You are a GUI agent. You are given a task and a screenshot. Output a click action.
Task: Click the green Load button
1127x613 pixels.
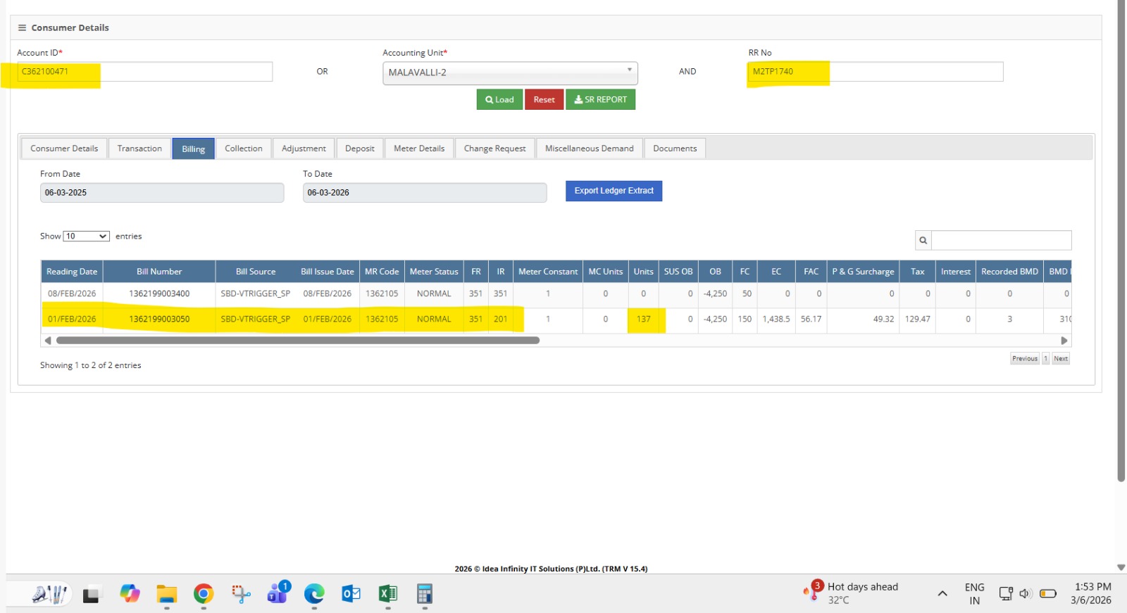[x=499, y=100]
